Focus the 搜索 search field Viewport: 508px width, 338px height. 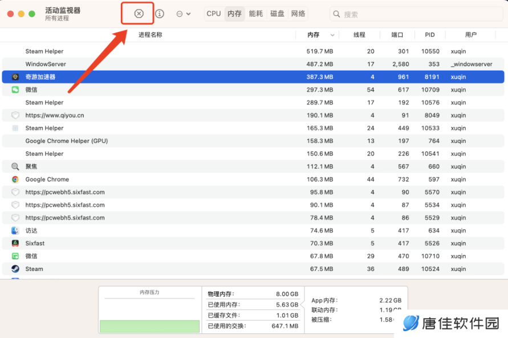pyautogui.click(x=416, y=14)
